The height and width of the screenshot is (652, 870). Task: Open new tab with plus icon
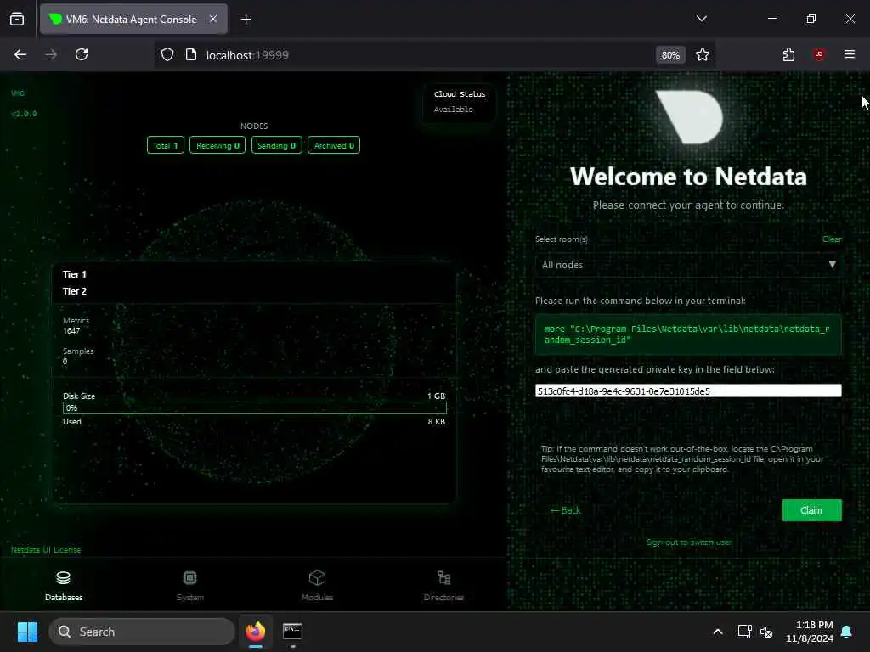[x=246, y=20]
